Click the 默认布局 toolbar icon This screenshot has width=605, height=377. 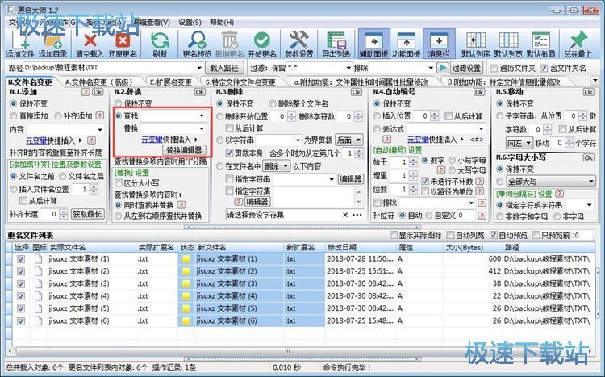pos(540,44)
